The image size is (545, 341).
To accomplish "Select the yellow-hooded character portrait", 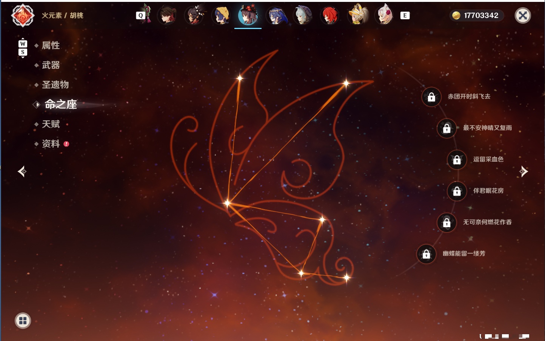I will tap(221, 16).
